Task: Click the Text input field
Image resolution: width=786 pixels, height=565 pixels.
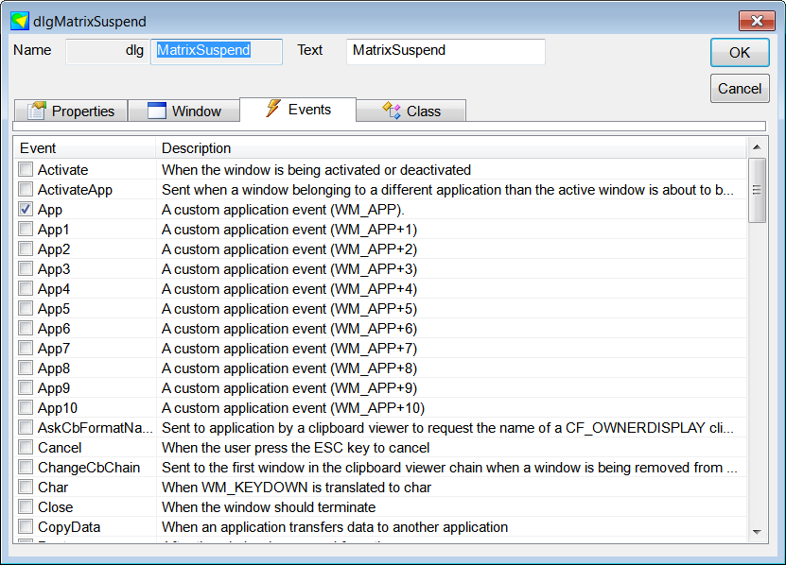Action: (x=445, y=51)
